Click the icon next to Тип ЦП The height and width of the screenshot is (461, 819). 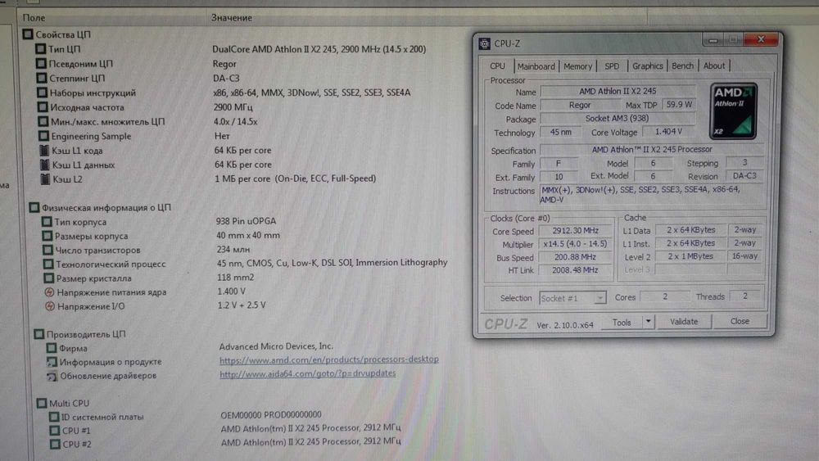pyautogui.click(x=40, y=49)
